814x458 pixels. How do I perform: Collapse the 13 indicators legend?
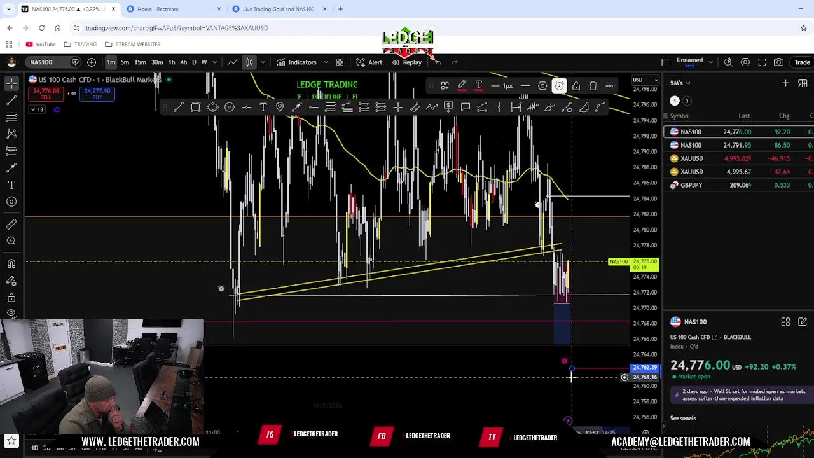click(x=37, y=109)
